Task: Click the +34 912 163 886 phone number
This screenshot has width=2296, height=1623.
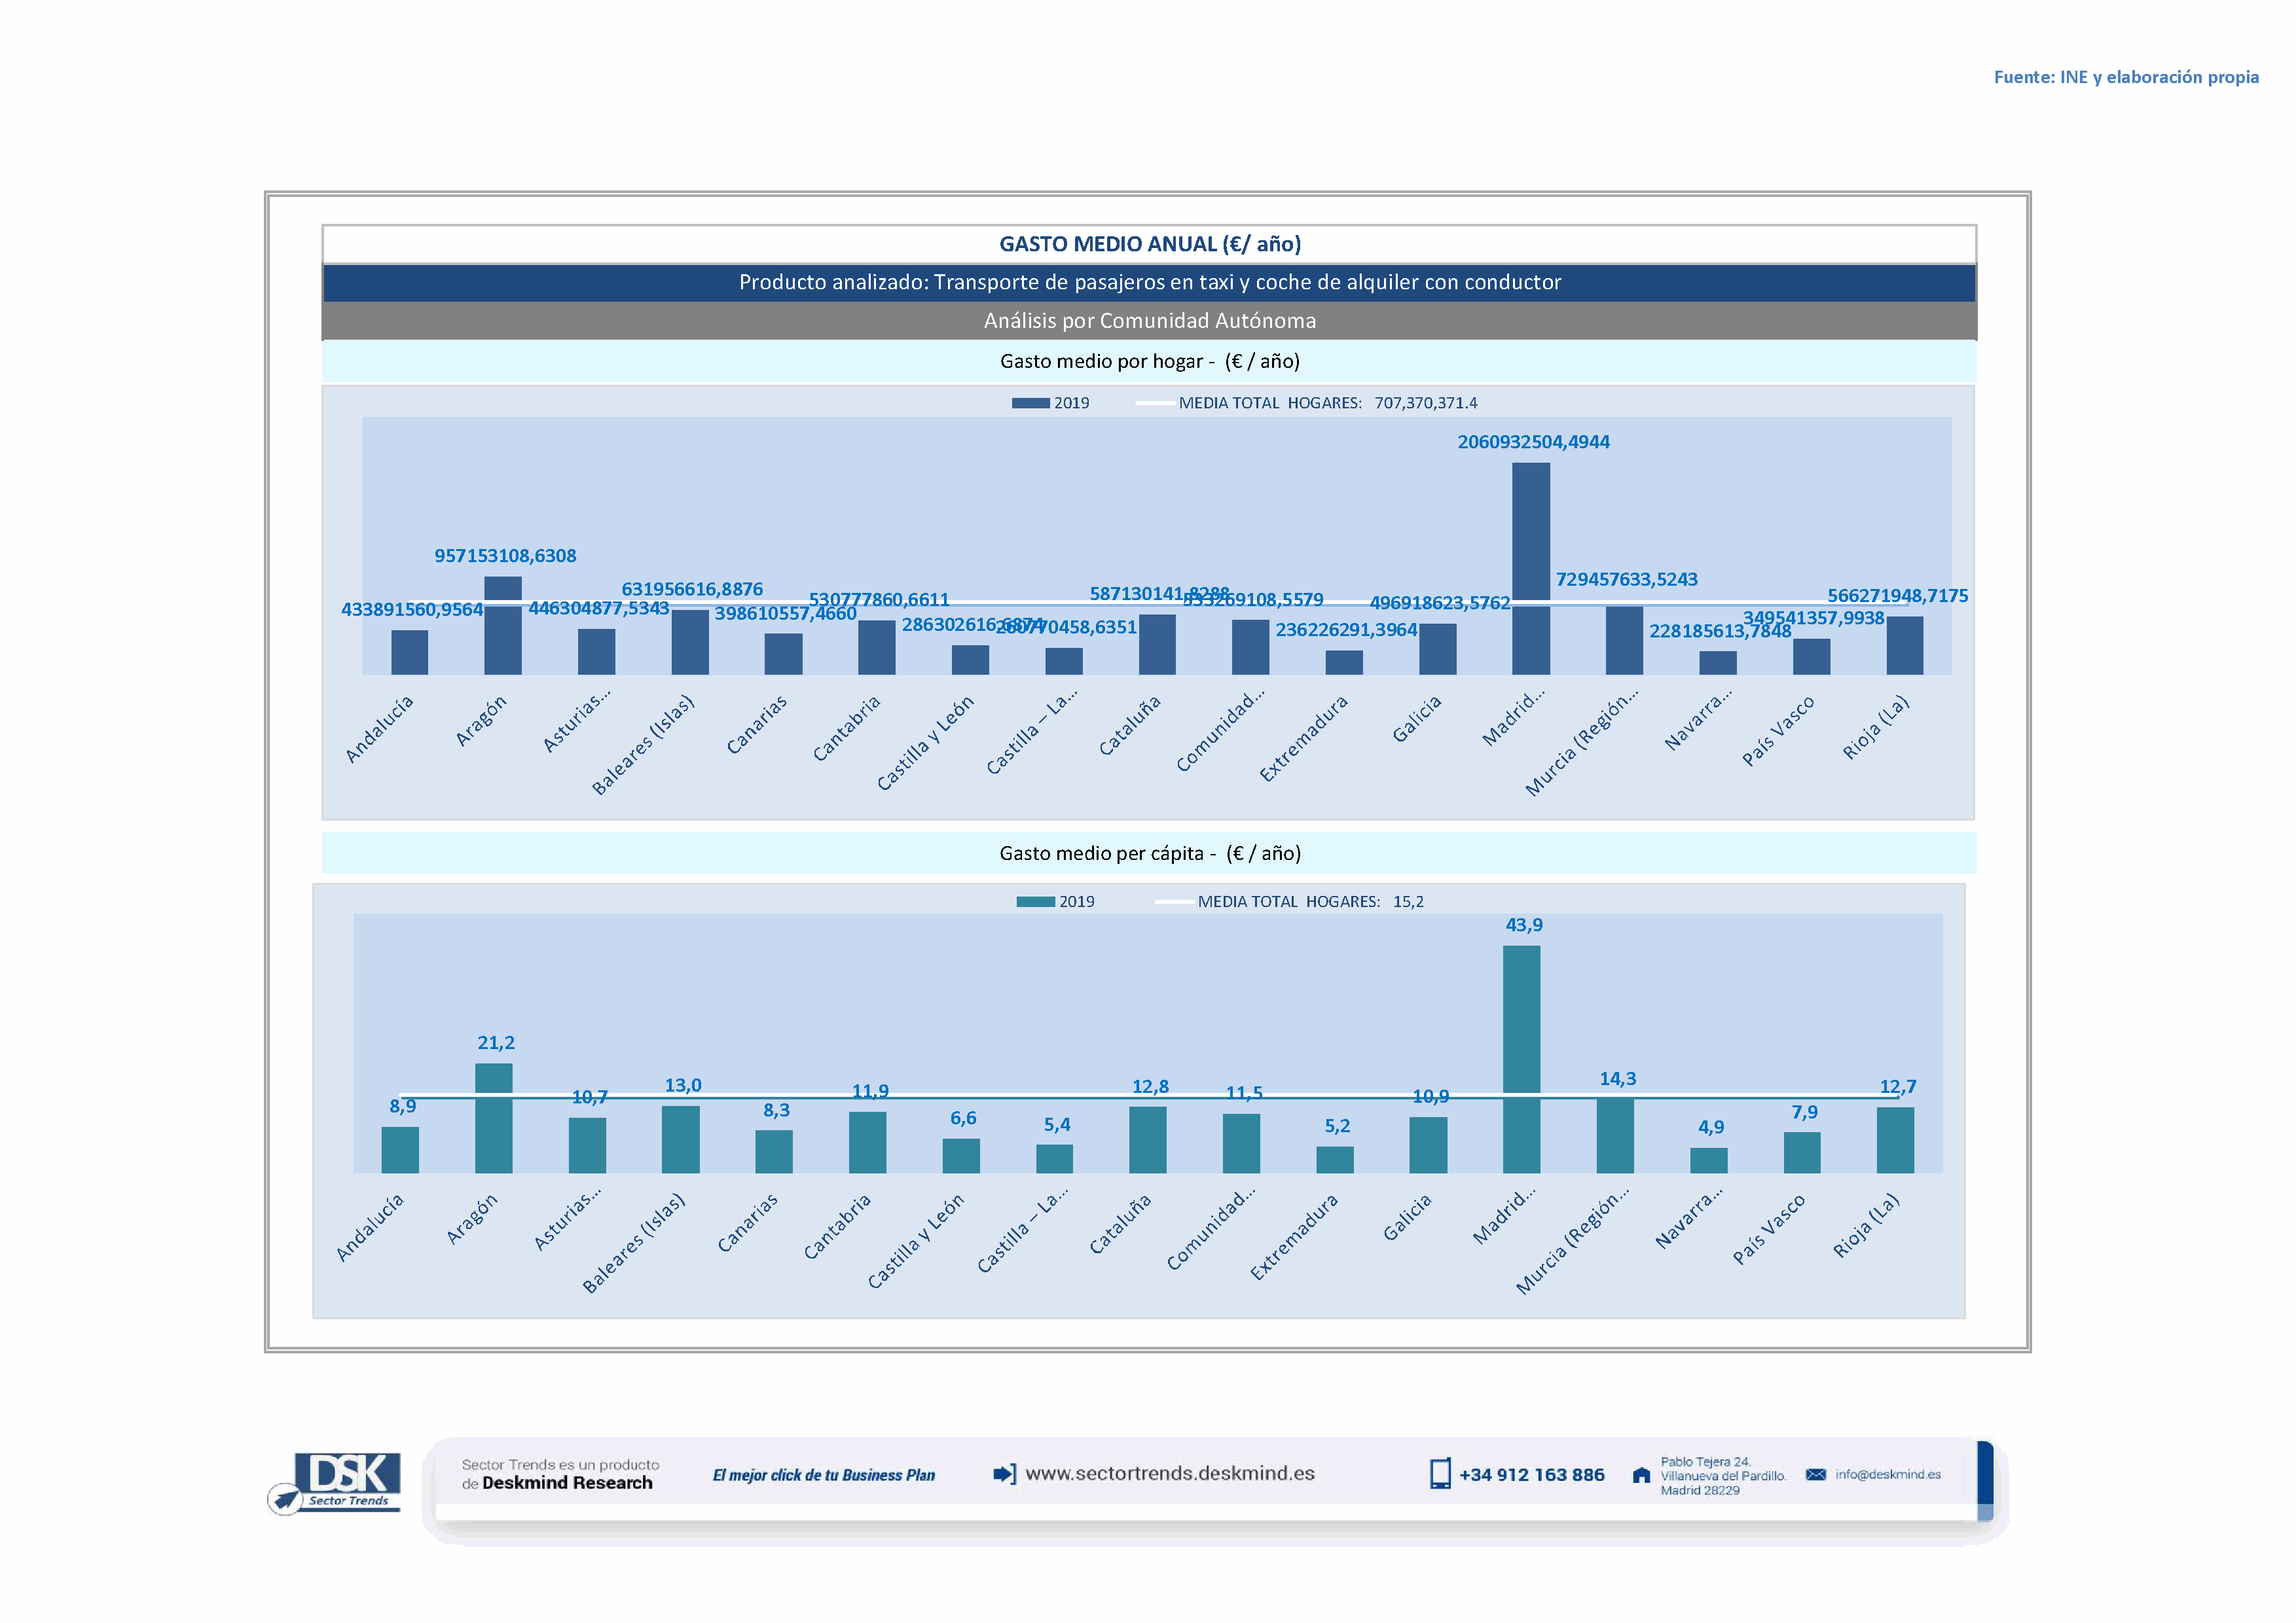Action: (x=1531, y=1475)
